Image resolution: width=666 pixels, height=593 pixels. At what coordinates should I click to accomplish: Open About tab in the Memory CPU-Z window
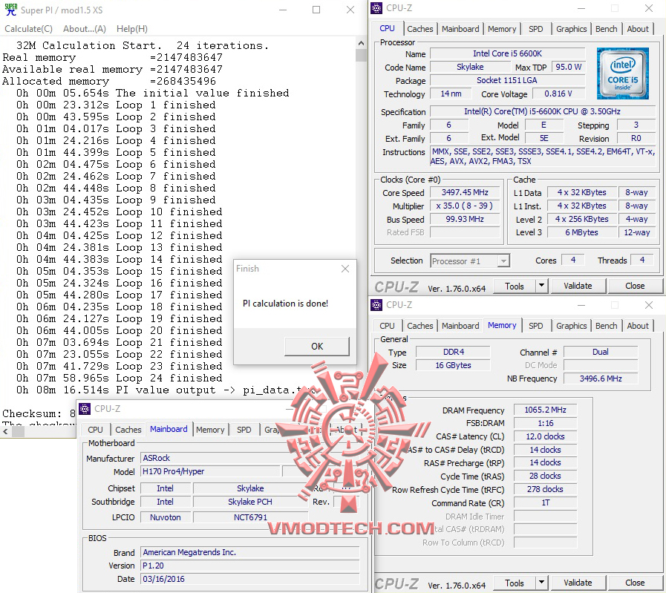tap(638, 326)
